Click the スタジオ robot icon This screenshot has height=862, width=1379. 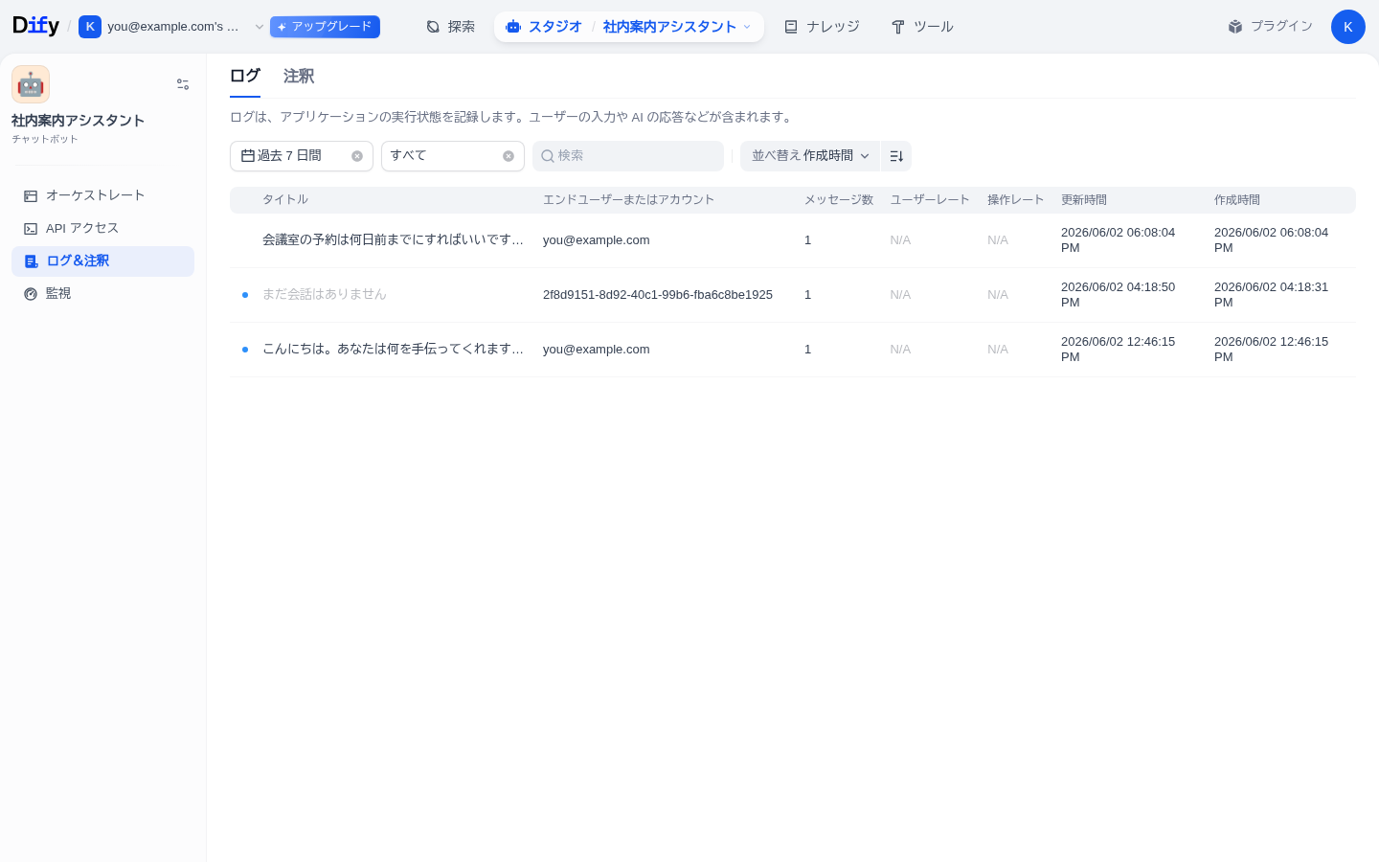513,27
